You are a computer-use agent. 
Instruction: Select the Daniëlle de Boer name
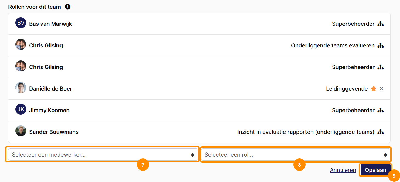click(x=50, y=89)
